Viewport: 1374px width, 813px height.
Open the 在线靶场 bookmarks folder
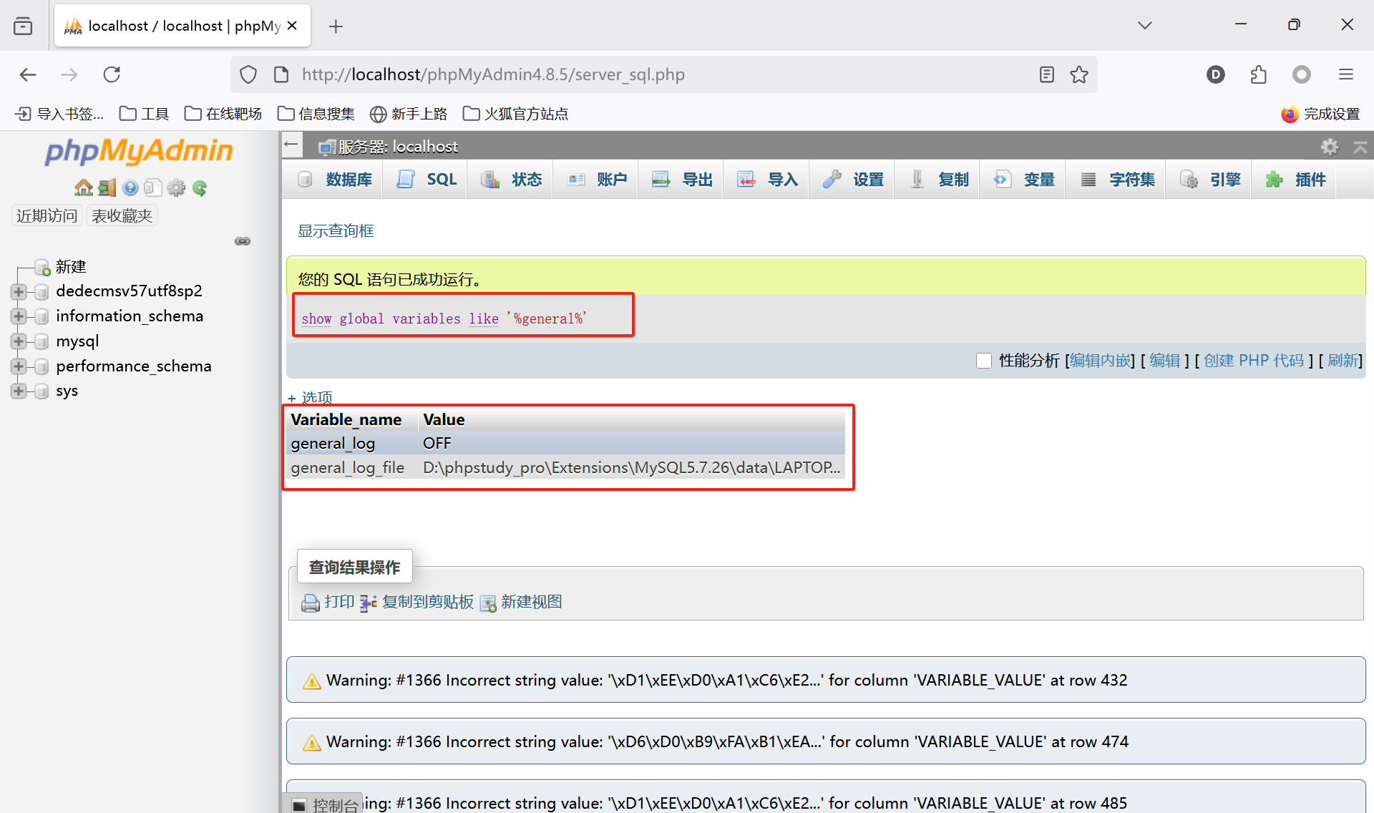[223, 114]
